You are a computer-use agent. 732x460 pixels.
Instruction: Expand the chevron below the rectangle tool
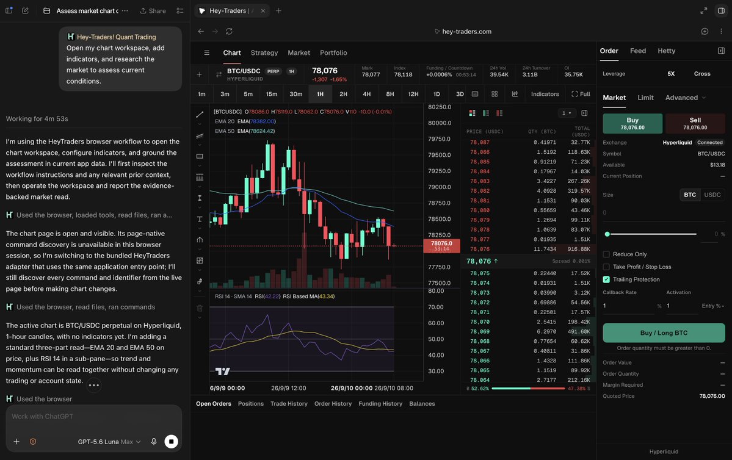point(200,165)
